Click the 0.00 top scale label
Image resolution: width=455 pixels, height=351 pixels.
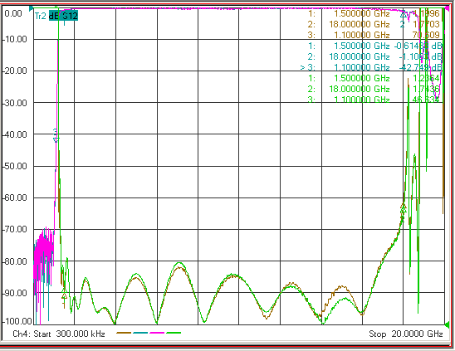(x=13, y=13)
